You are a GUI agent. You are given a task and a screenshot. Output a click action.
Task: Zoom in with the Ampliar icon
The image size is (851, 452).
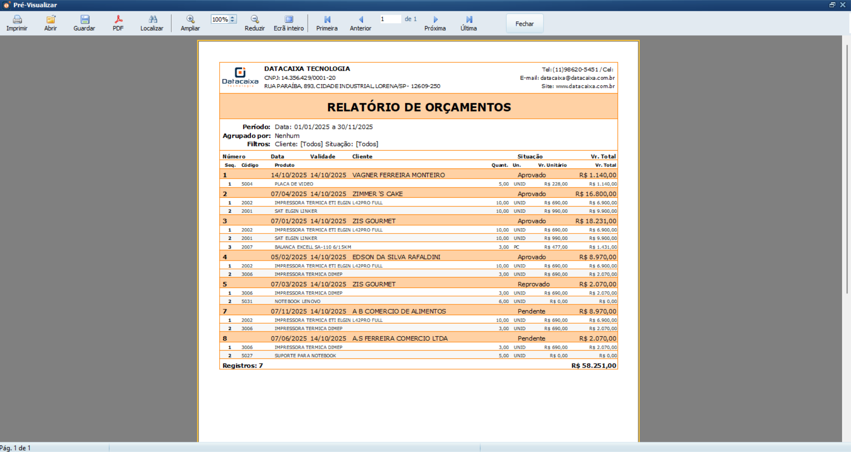tap(190, 23)
